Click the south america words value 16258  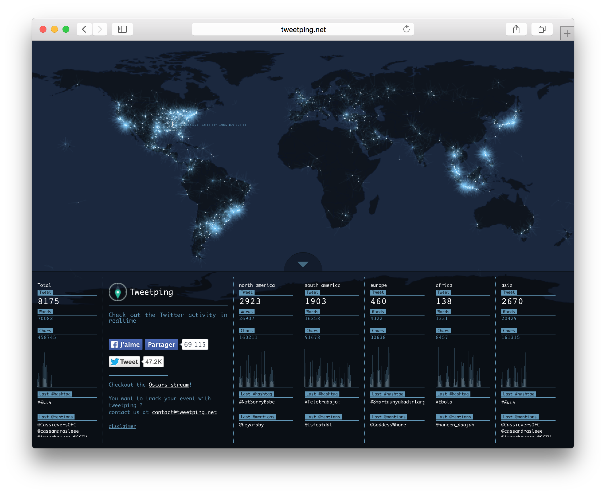click(x=312, y=318)
